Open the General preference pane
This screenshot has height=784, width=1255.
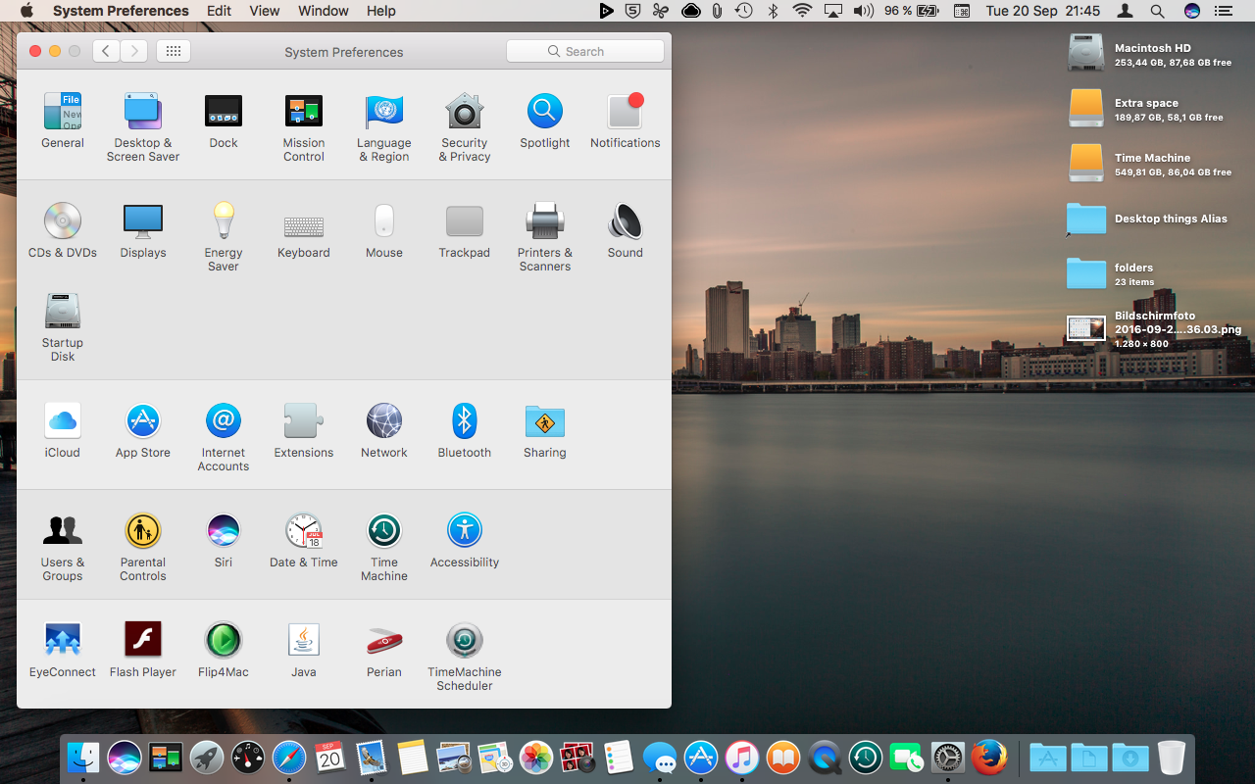[63, 111]
